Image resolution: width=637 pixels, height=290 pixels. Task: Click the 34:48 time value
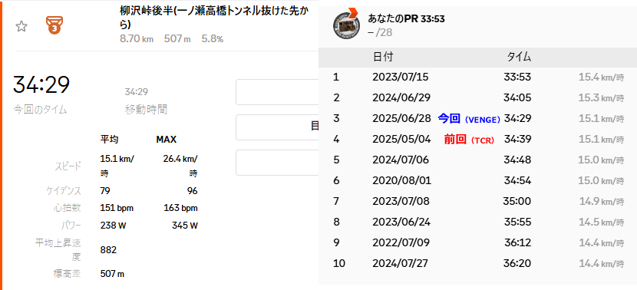pyautogui.click(x=517, y=160)
